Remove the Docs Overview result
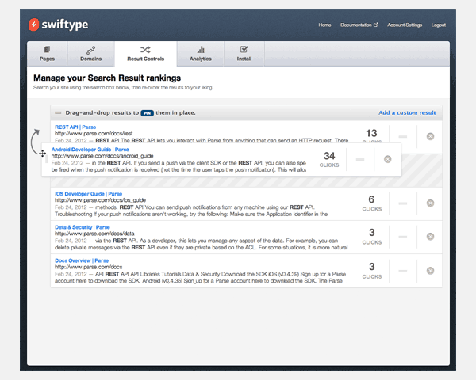Image resolution: width=476 pixels, height=380 pixels. point(430,271)
